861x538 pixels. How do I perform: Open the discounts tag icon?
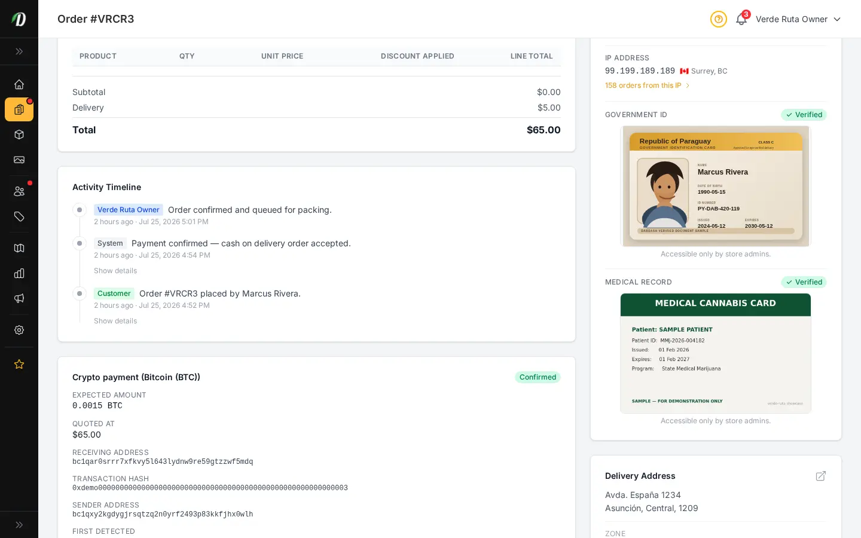(19, 216)
